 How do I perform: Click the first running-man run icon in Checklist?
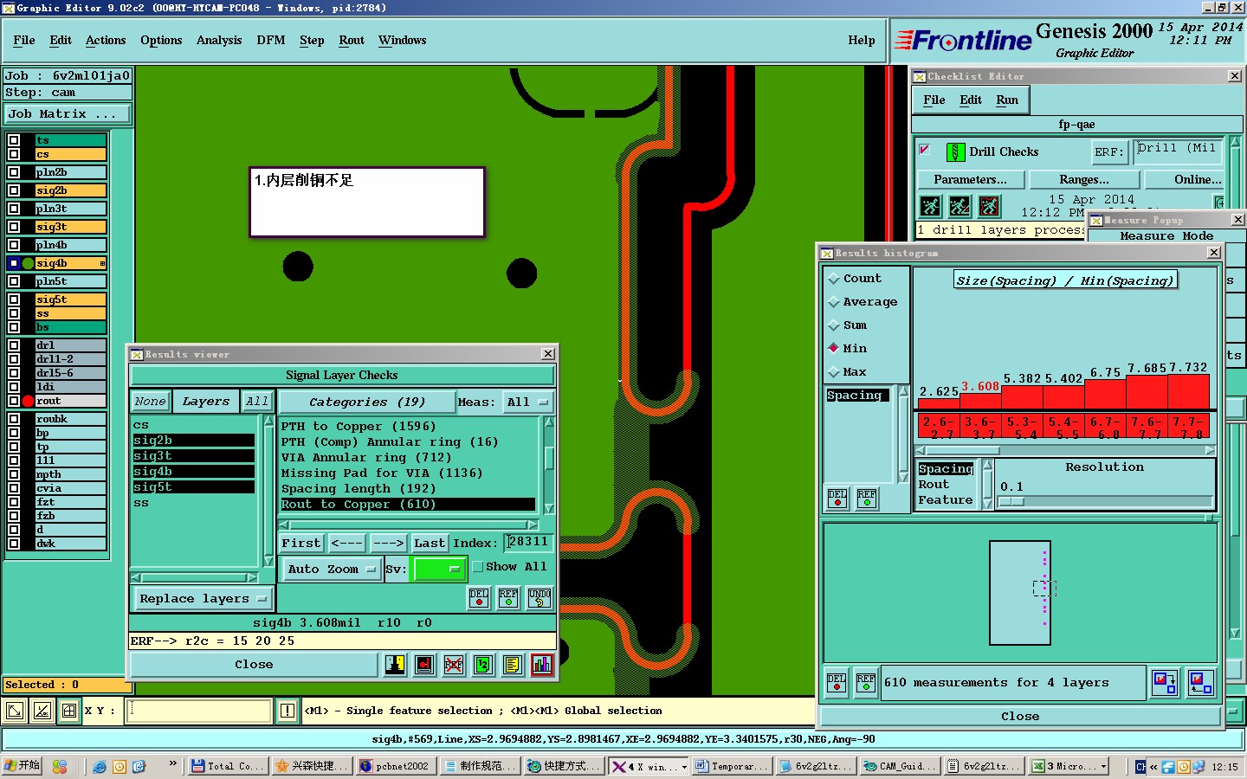point(930,206)
